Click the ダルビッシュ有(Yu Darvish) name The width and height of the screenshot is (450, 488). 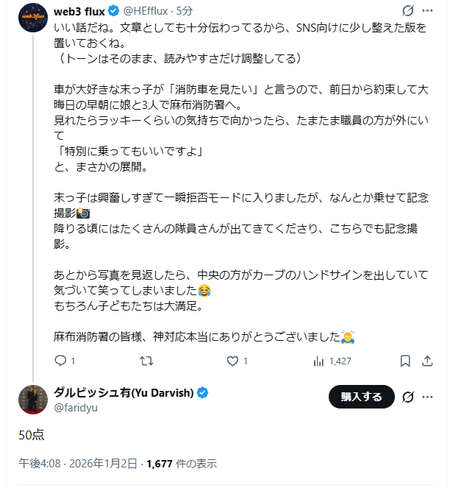pyautogui.click(x=124, y=392)
